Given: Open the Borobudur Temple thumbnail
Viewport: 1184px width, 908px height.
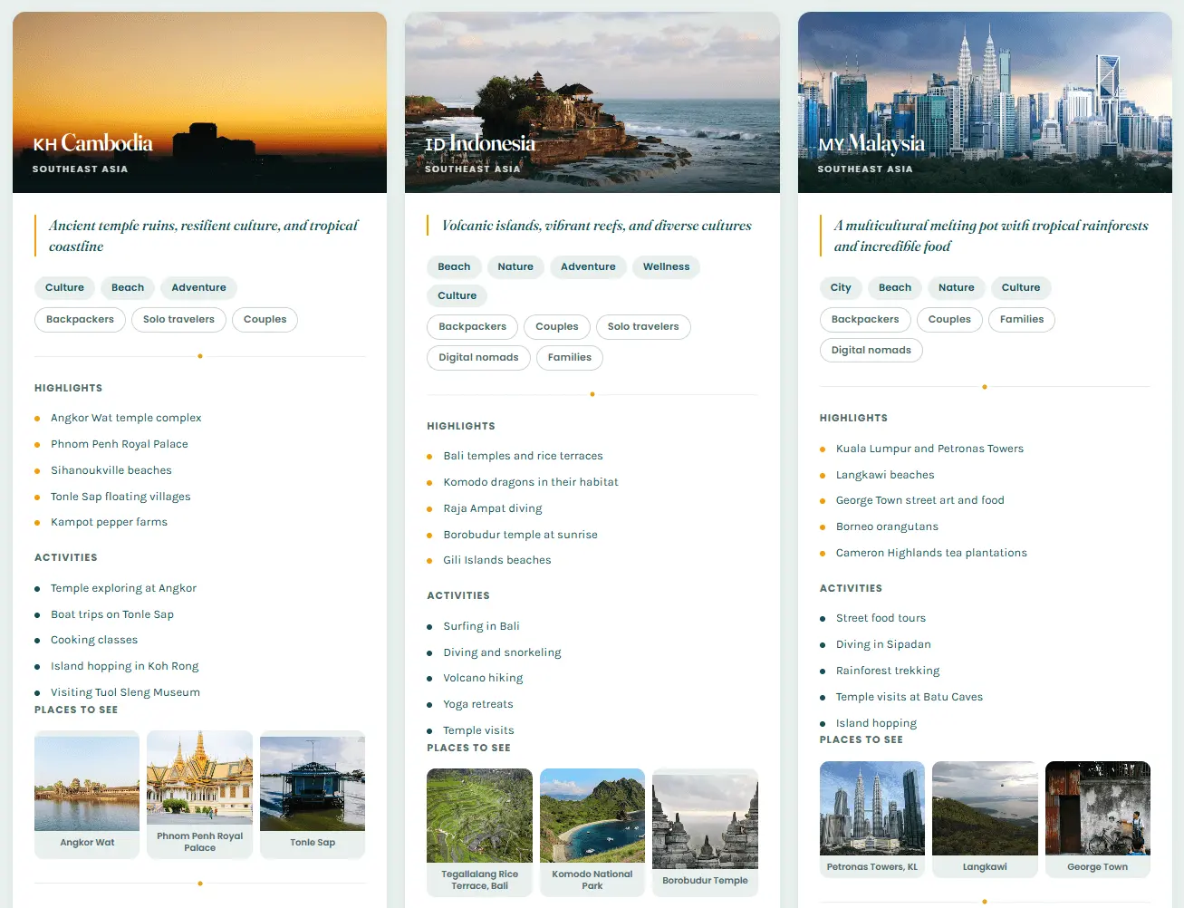Looking at the screenshot, I should tap(705, 833).
